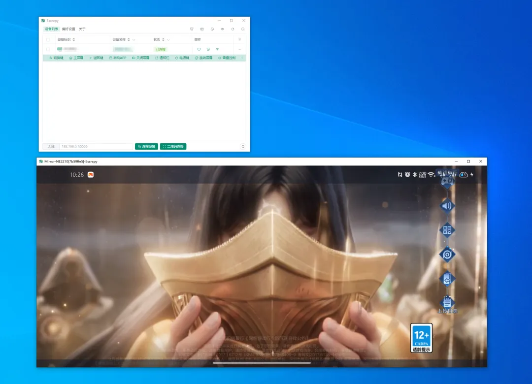
Task: Click the round refresh icon at bottom right
Action: pyautogui.click(x=243, y=147)
